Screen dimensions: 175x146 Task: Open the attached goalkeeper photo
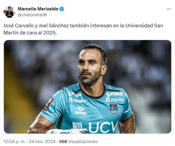87,87
